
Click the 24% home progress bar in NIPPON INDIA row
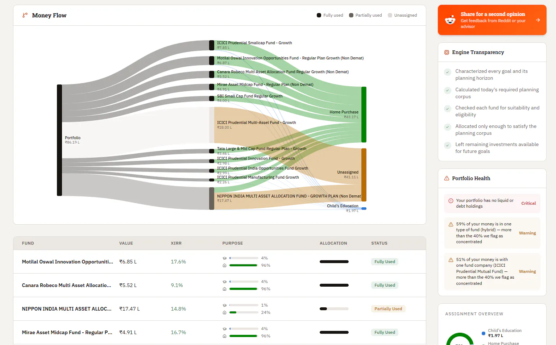(x=244, y=312)
